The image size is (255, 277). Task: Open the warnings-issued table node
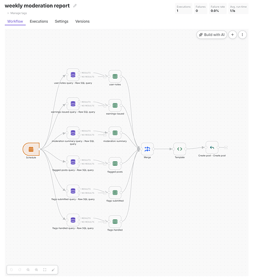coord(115,105)
